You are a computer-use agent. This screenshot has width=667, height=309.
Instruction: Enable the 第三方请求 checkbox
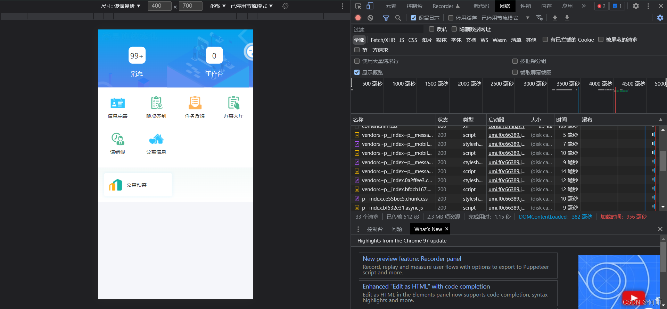tap(357, 50)
